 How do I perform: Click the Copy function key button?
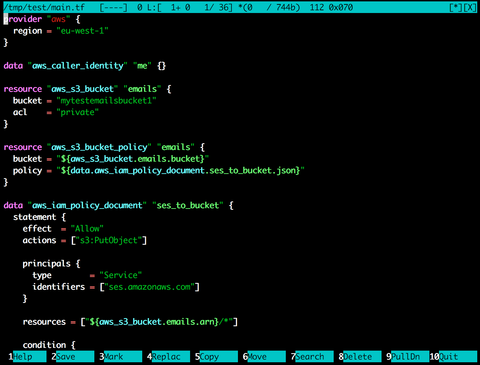(216, 356)
